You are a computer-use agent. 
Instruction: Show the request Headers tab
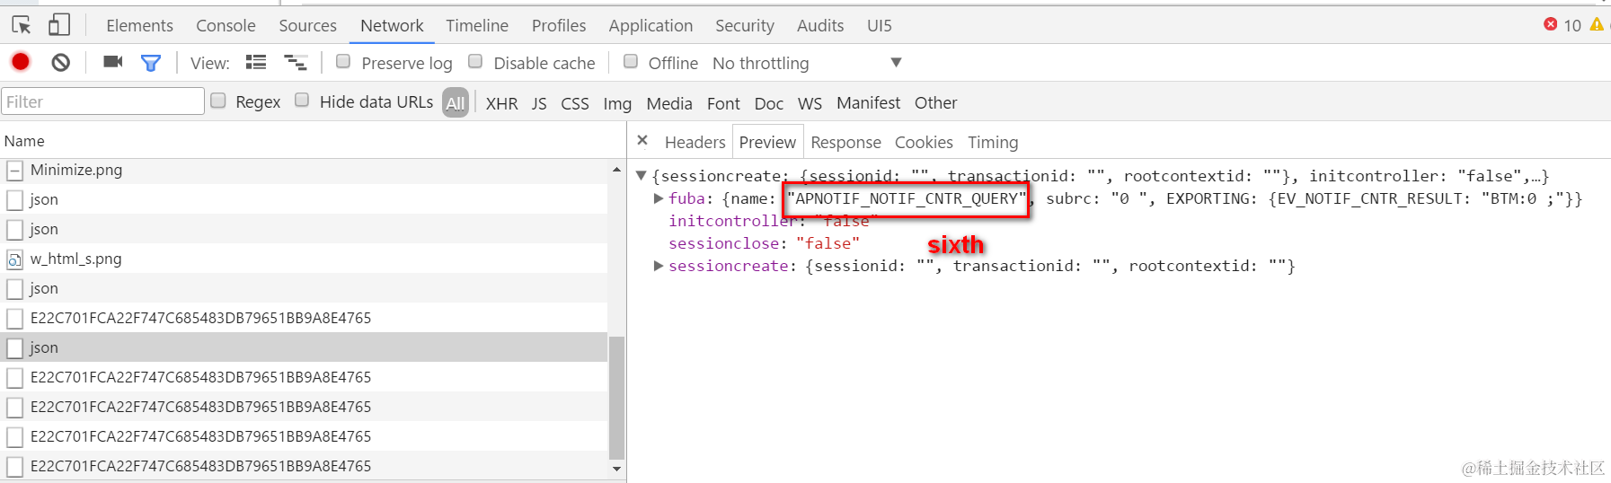[695, 142]
